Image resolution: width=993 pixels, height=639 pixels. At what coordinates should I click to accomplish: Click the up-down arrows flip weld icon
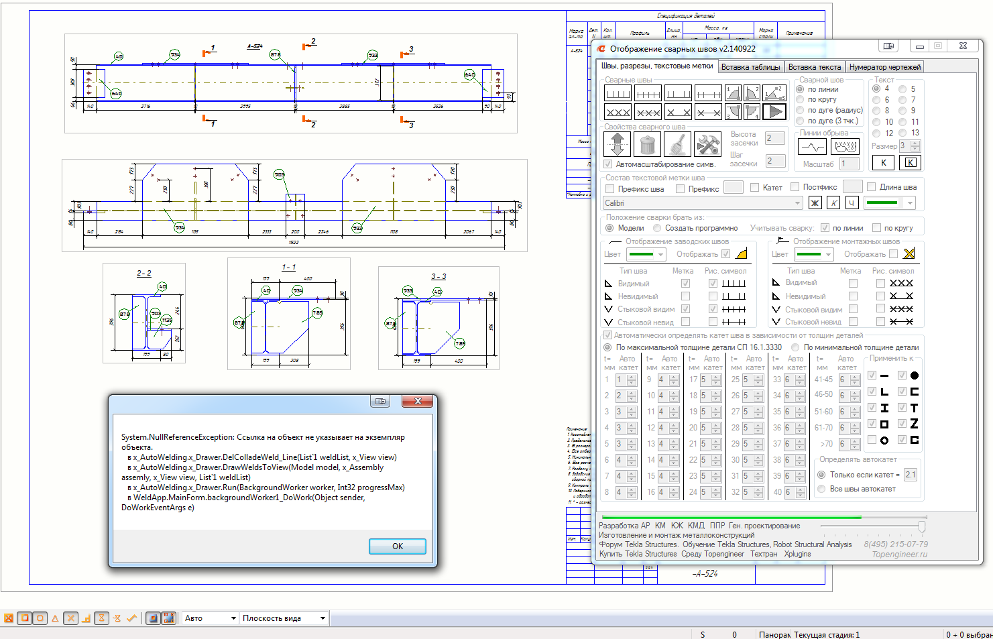618,144
